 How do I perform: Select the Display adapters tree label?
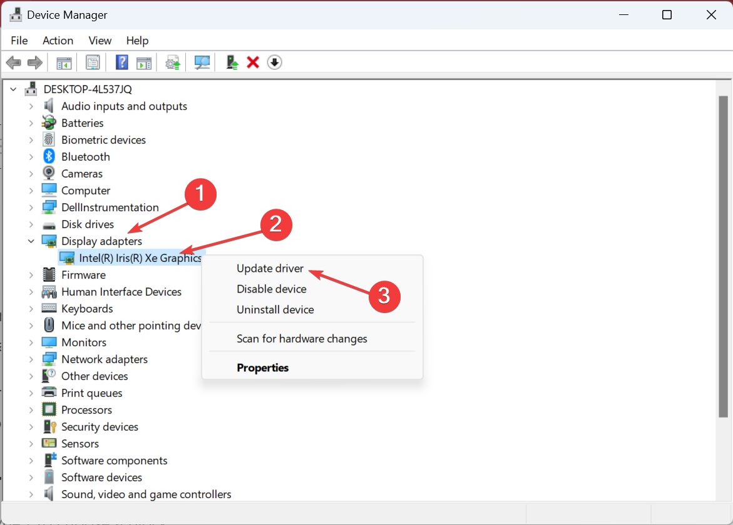(101, 241)
